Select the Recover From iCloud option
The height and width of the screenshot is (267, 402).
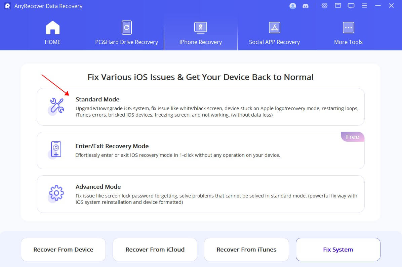155,250
